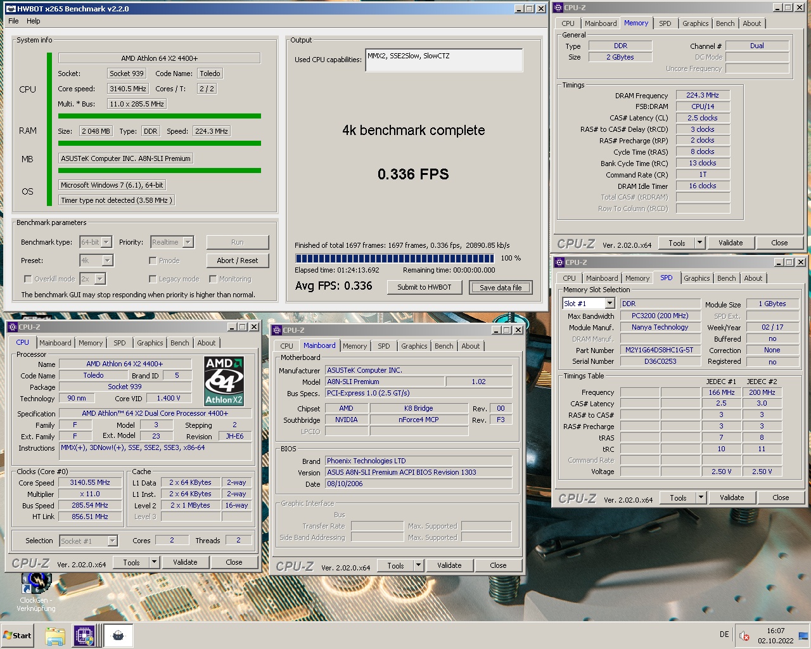Click BIOS Date 08/10/2006 field

pos(419,484)
